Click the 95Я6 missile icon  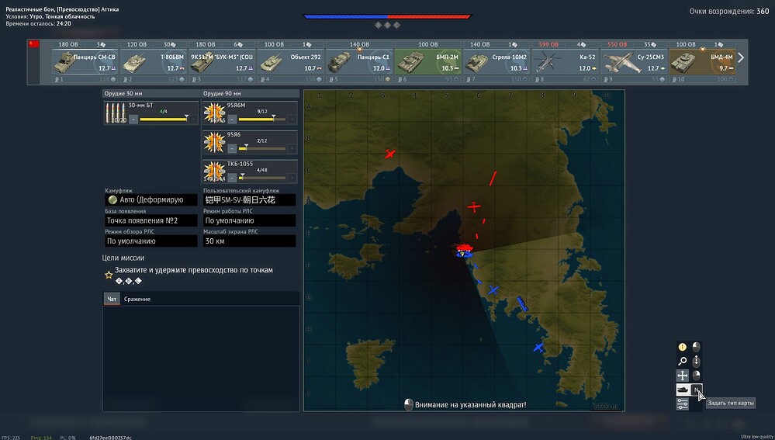[x=214, y=142]
